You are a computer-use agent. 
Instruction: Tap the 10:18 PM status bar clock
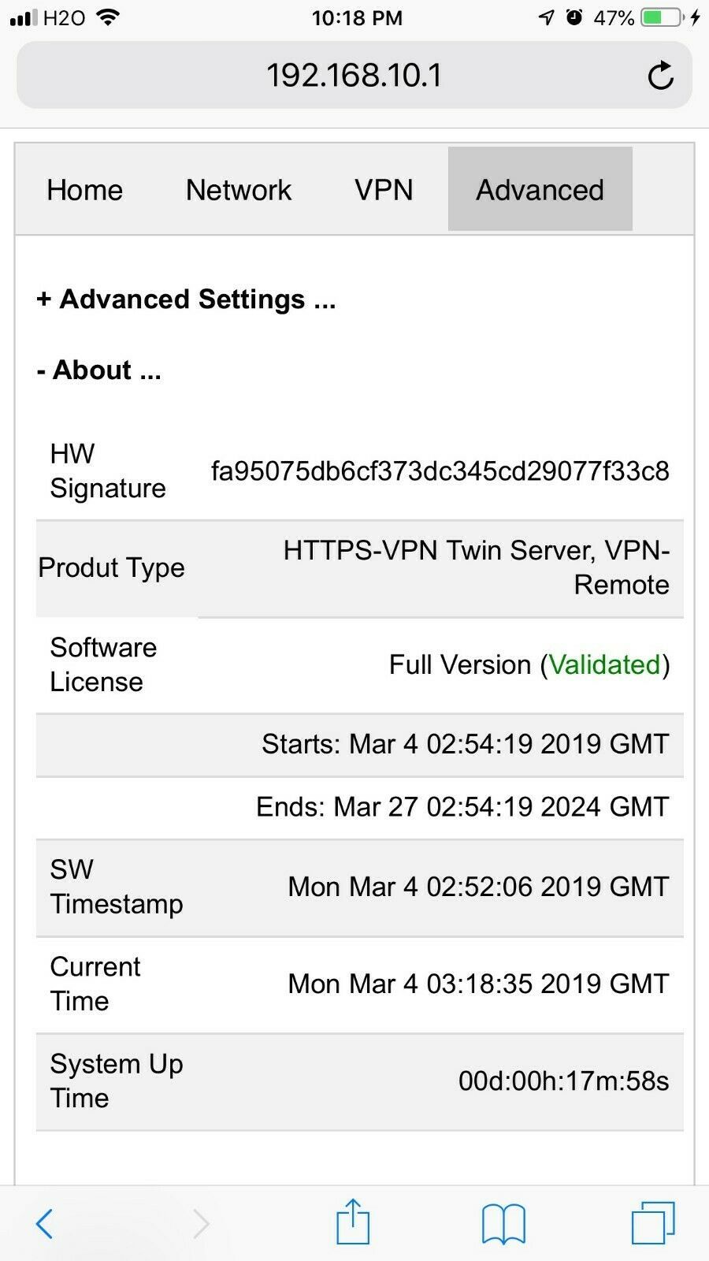[357, 17]
